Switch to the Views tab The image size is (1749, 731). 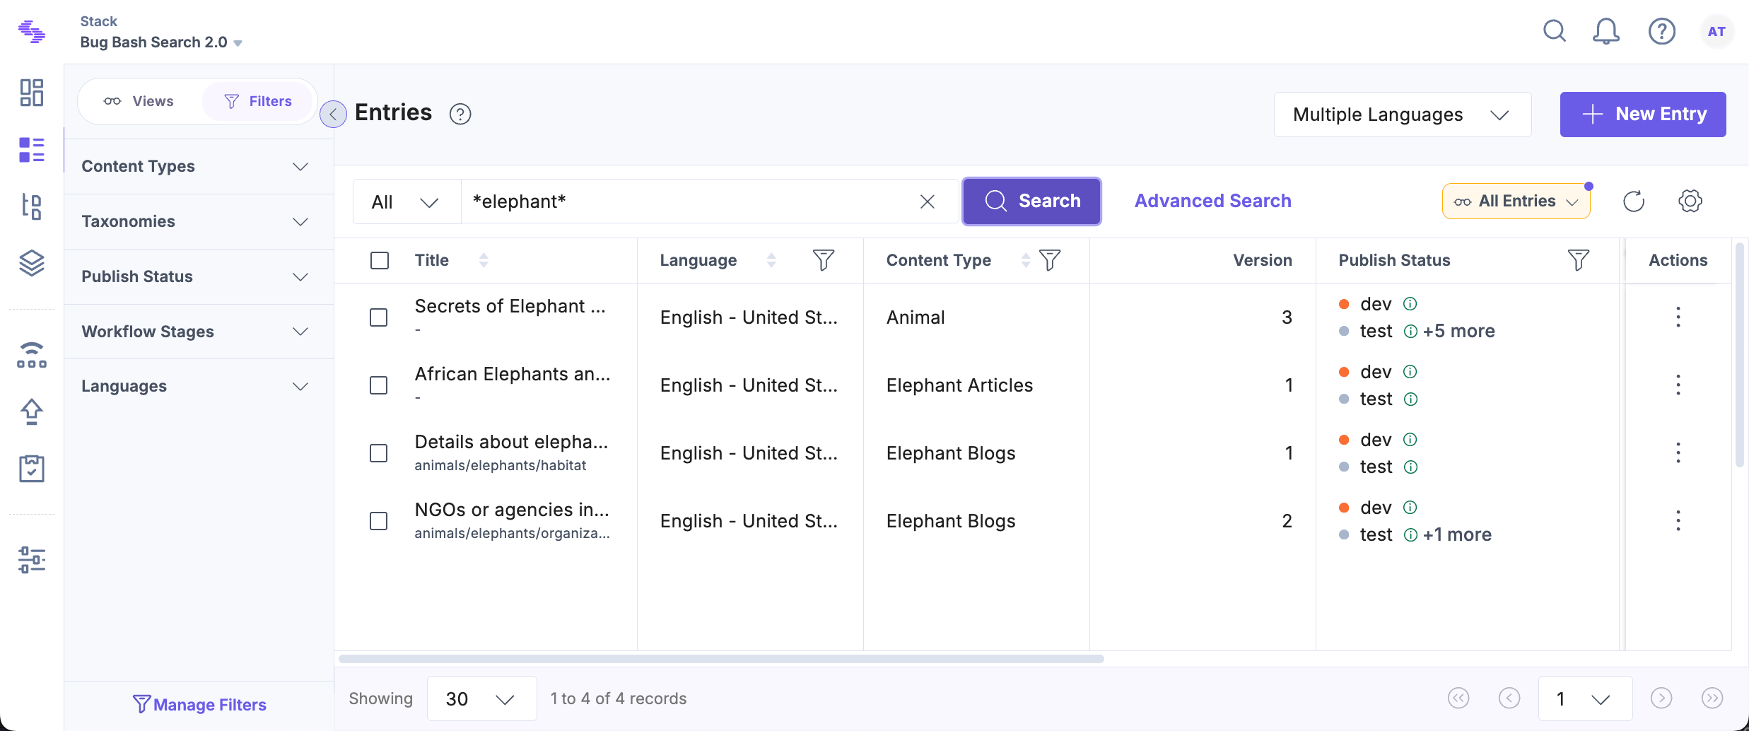point(139,101)
